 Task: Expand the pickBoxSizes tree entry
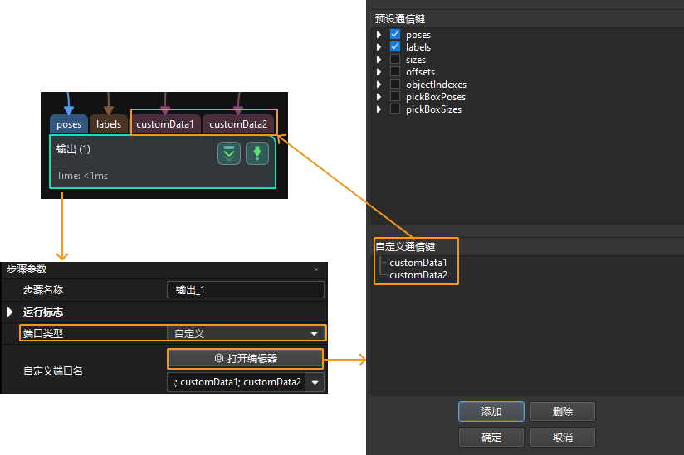[x=379, y=109]
